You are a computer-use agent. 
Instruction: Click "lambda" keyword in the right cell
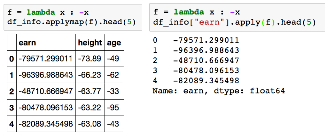[x=190, y=12]
